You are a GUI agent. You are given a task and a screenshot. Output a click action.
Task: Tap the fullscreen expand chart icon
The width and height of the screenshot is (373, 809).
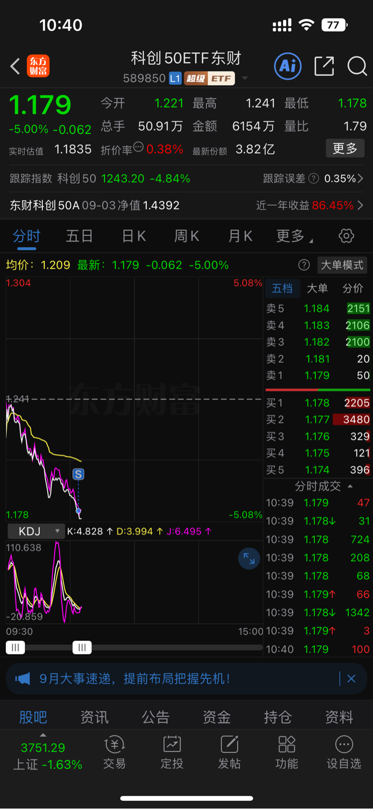pos(249,558)
